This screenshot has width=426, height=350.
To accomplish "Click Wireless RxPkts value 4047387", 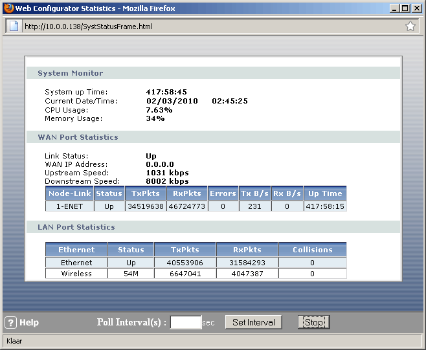I will click(247, 274).
